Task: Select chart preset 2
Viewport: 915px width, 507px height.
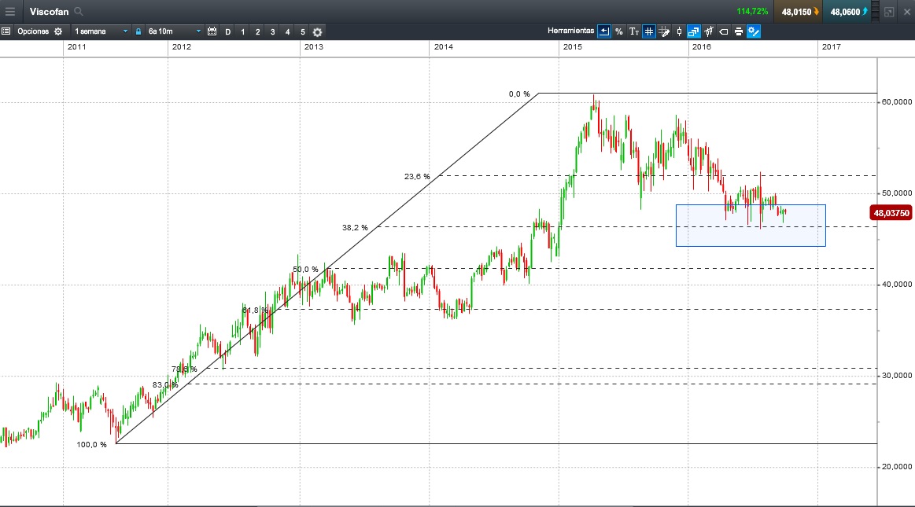Action: point(258,32)
